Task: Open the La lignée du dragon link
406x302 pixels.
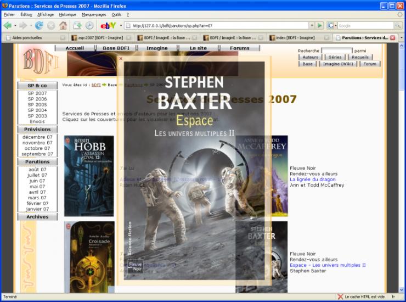Action: tap(313, 180)
